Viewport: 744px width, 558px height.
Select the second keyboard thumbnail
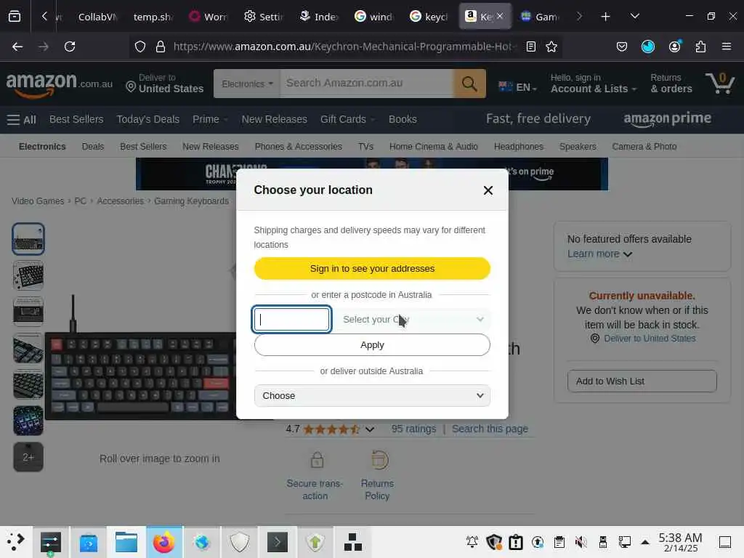click(28, 275)
